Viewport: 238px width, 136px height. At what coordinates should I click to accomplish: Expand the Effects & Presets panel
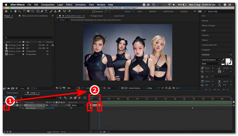coord(208,26)
